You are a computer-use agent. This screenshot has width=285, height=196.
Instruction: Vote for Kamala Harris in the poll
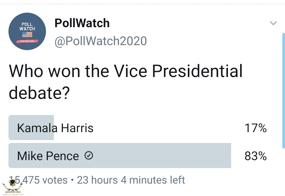tap(55, 128)
